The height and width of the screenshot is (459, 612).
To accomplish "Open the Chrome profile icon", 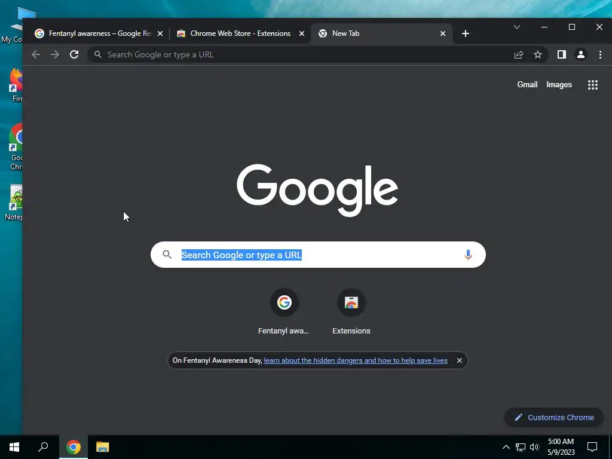I will point(581,54).
